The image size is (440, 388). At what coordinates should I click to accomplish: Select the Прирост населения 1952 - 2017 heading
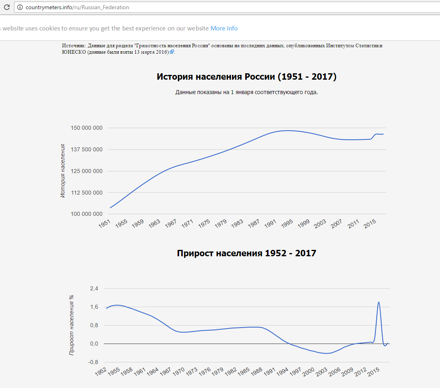(x=246, y=253)
